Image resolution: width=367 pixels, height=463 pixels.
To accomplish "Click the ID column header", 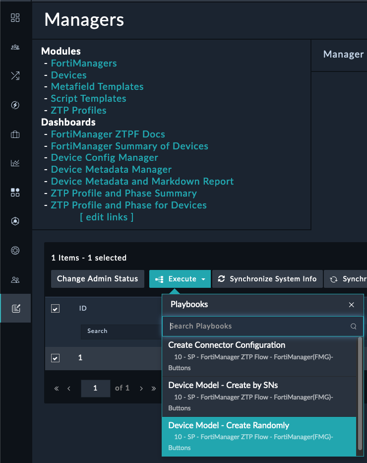I will (x=83, y=308).
